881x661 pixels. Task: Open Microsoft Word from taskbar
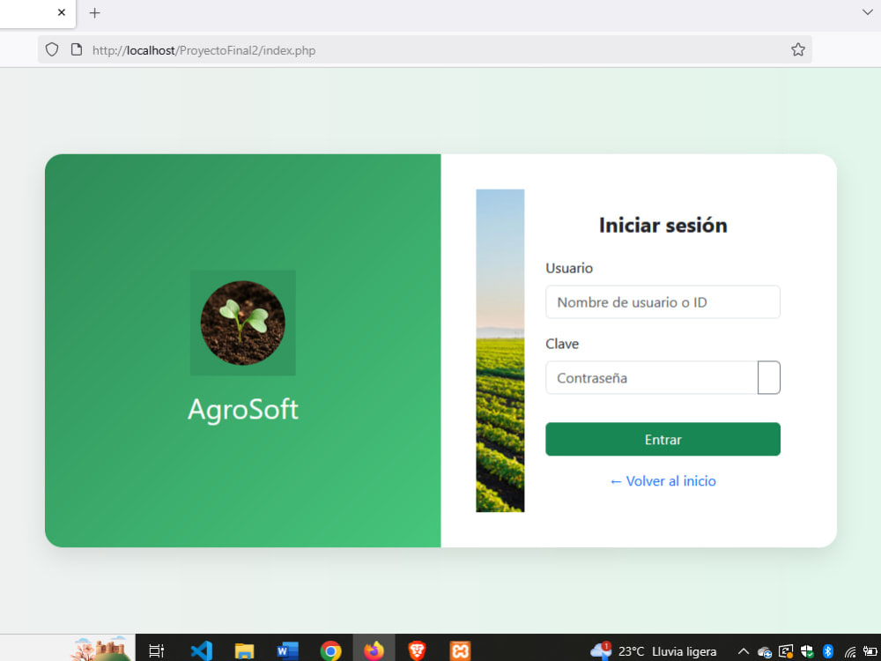tap(287, 651)
